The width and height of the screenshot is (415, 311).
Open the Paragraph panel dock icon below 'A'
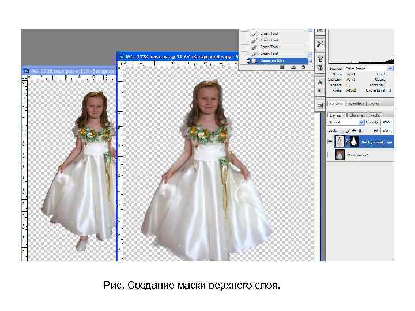pos(320,90)
